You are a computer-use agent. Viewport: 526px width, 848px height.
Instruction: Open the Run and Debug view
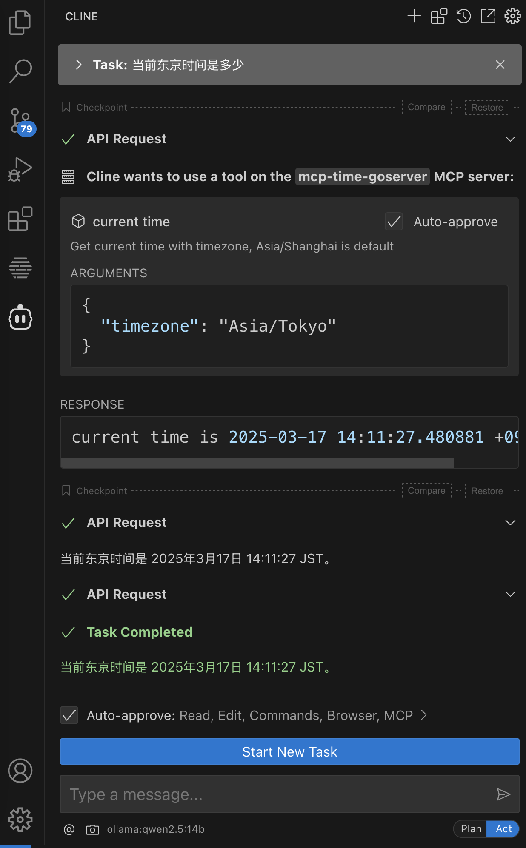click(x=20, y=170)
